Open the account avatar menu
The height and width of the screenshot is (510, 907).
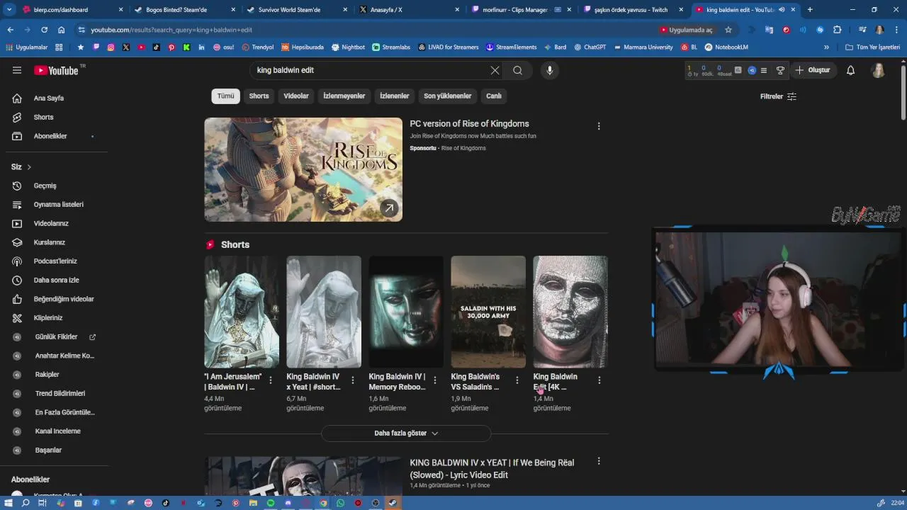pos(878,70)
